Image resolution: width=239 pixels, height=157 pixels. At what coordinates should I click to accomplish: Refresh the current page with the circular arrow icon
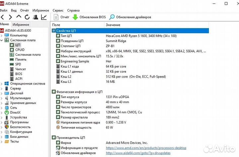tap(27, 17)
